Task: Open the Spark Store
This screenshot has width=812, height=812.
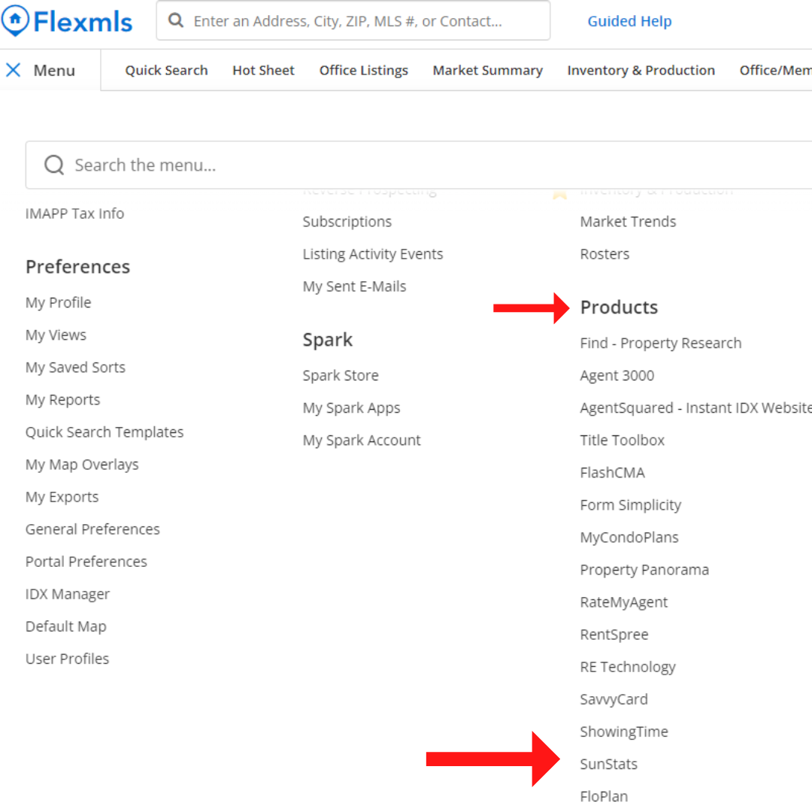Action: click(x=340, y=375)
